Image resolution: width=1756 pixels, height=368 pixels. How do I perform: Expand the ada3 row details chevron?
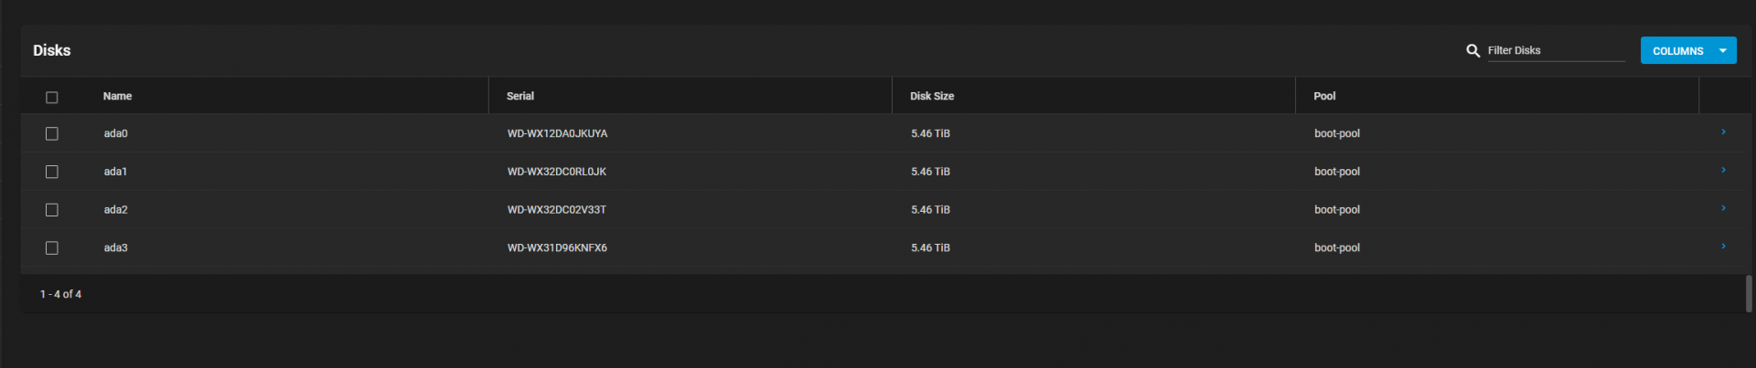1723,247
